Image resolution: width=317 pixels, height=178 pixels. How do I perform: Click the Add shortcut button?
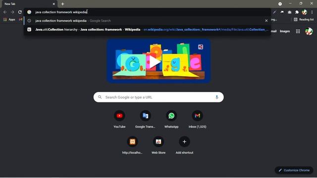click(x=184, y=145)
